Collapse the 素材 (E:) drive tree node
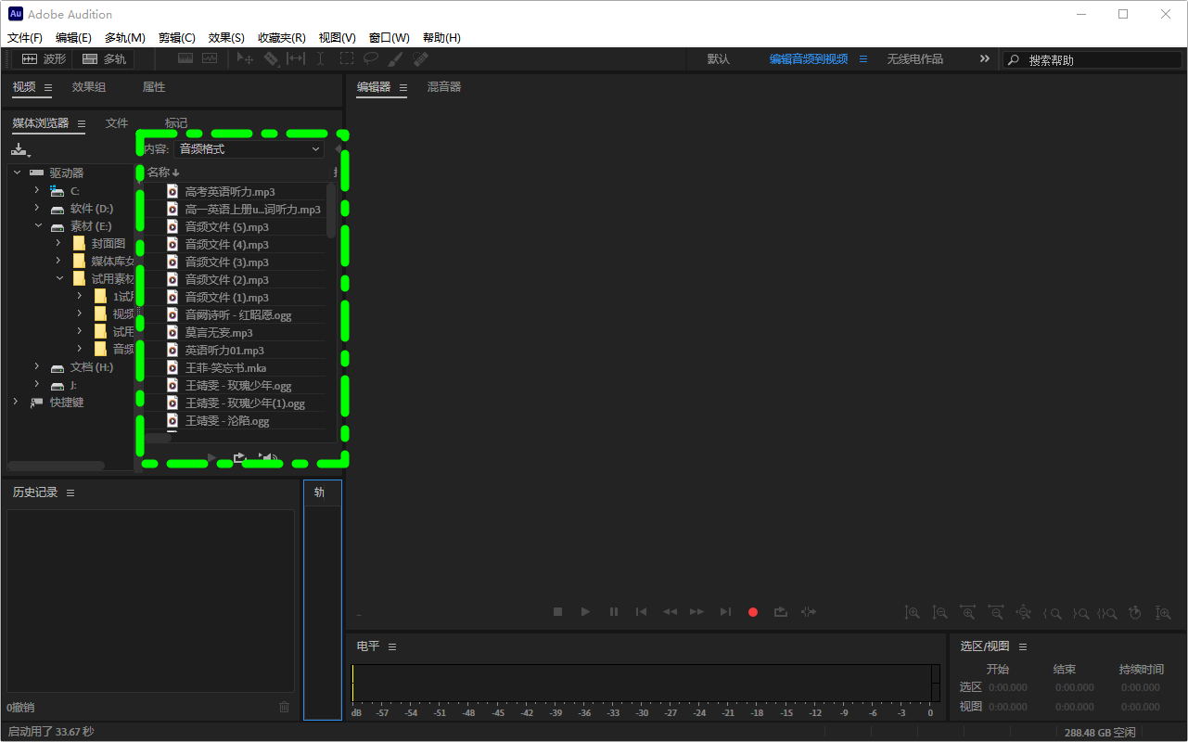The image size is (1188, 742). coord(38,225)
